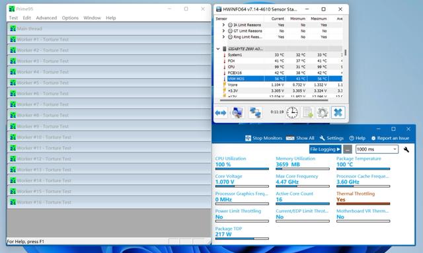Start File Logging in monitoring tool
Viewport: 423px width, 253px height.
[x=325, y=149]
